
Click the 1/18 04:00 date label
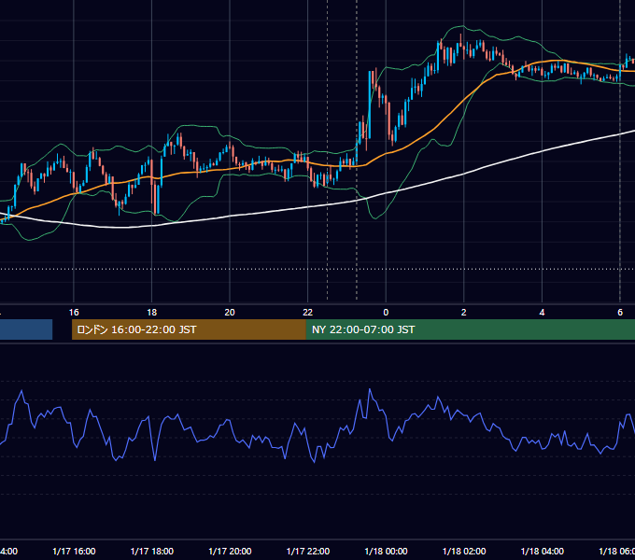pyautogui.click(x=542, y=551)
